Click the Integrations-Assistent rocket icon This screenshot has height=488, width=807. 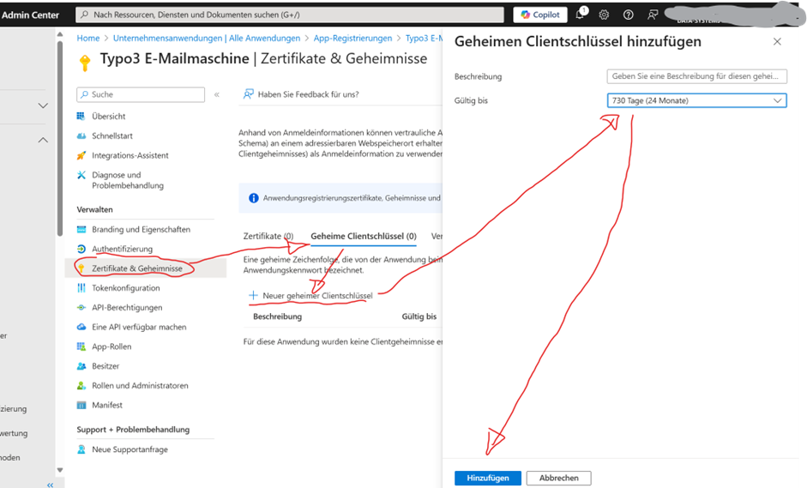(81, 155)
